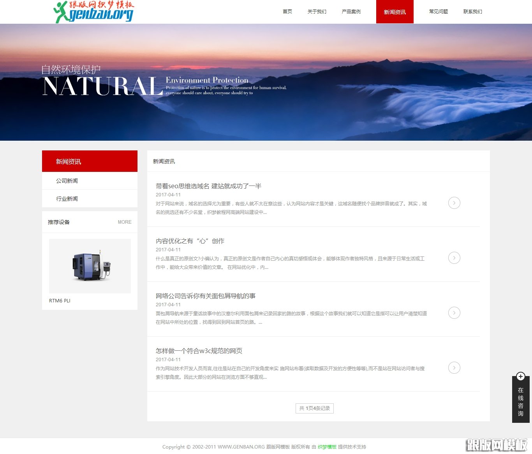Select 行业新闻 in the left sidebar
Image resolution: width=532 pixels, height=454 pixels.
coord(67,198)
